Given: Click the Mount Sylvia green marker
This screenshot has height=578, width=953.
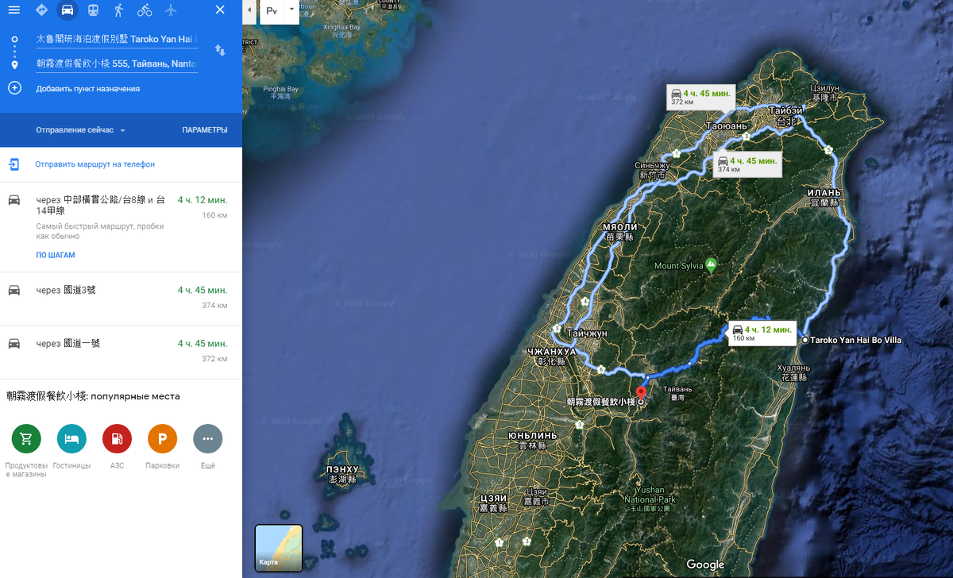Looking at the screenshot, I should tap(712, 264).
